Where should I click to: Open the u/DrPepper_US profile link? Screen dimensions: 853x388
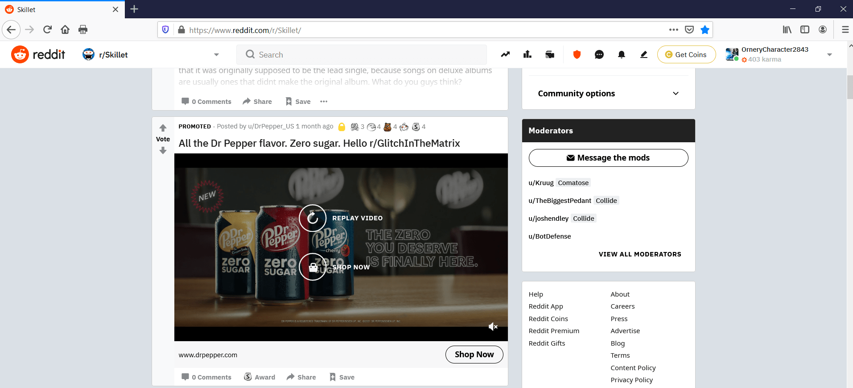click(271, 126)
